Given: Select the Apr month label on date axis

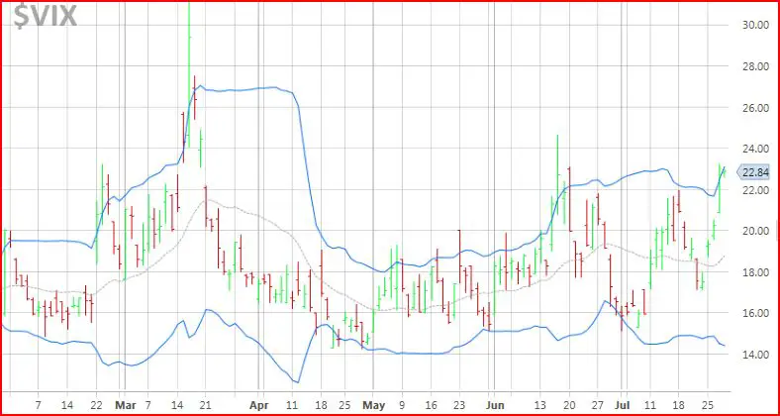Looking at the screenshot, I should point(259,405).
